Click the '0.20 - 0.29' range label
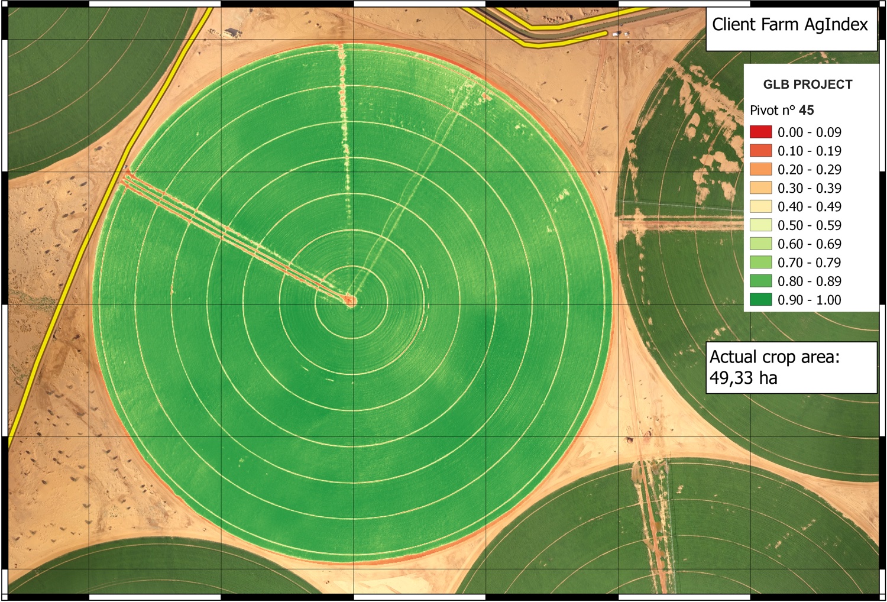 [810, 170]
